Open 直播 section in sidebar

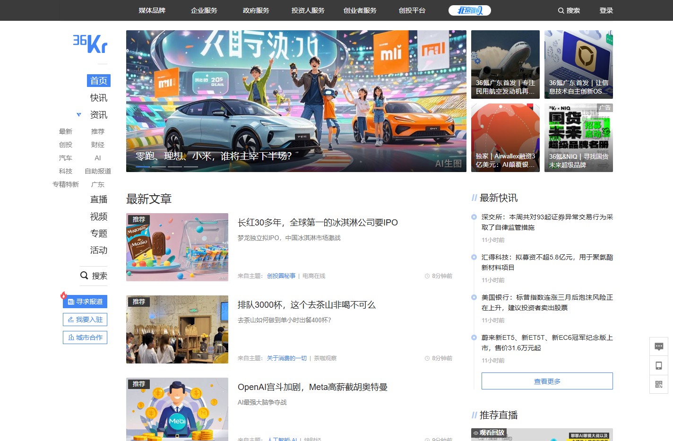pyautogui.click(x=99, y=199)
